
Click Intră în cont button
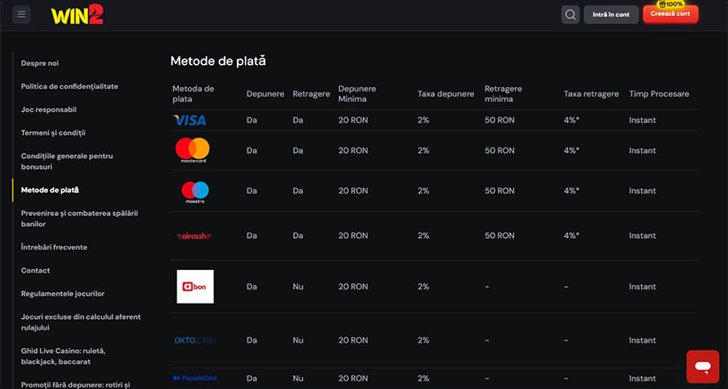point(611,14)
